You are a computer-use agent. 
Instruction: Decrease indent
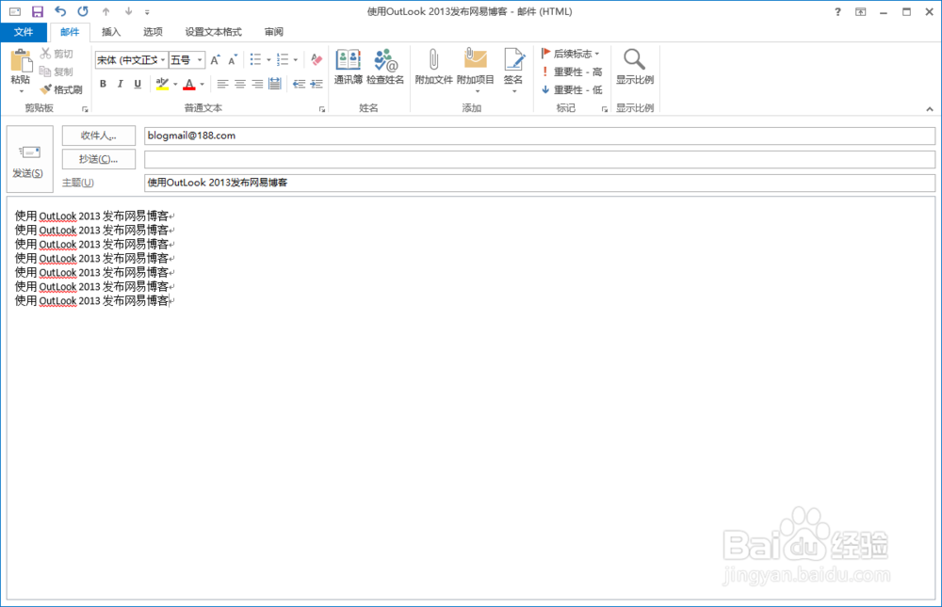click(x=300, y=84)
